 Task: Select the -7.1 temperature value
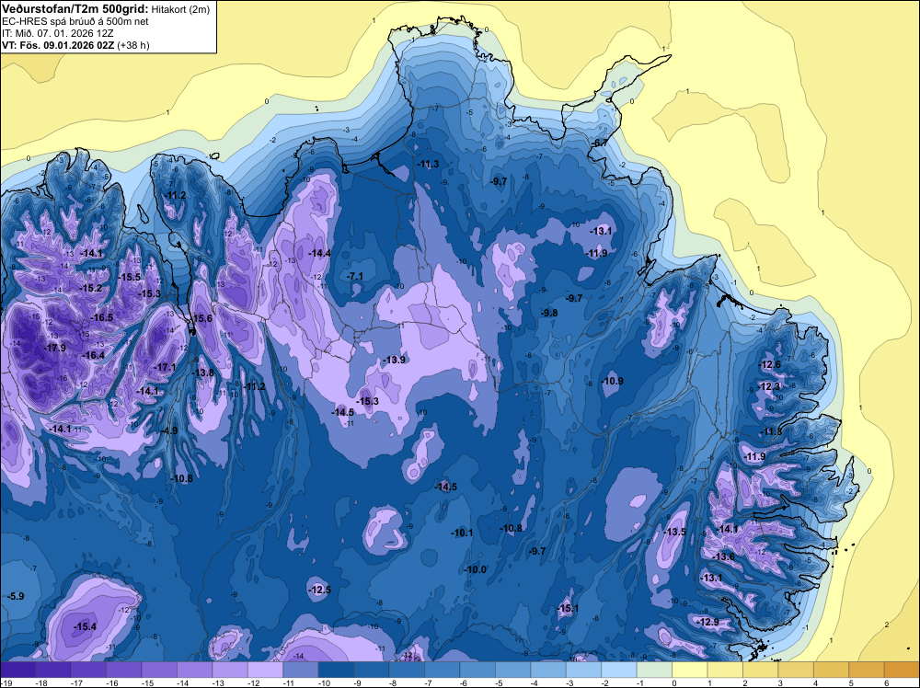click(355, 276)
